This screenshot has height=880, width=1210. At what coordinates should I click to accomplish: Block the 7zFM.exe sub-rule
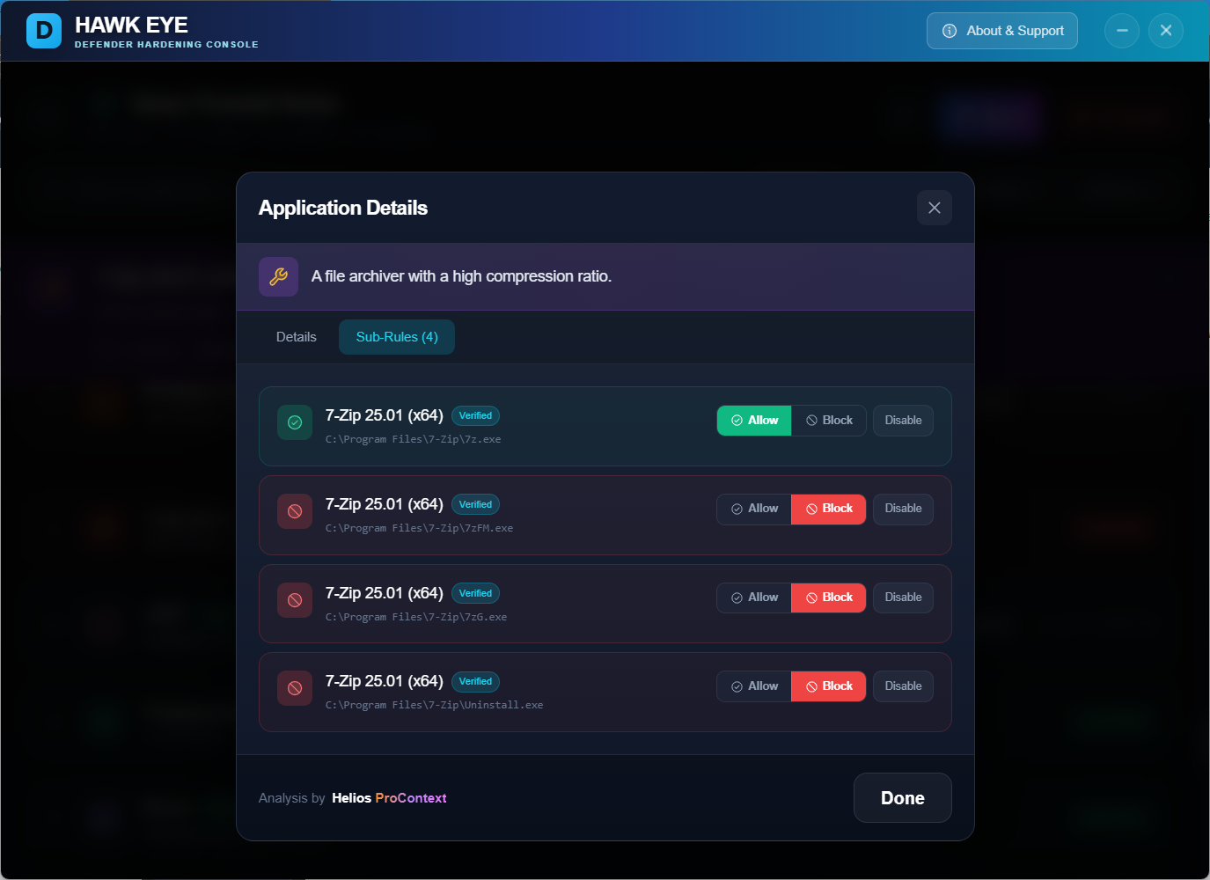pos(829,509)
